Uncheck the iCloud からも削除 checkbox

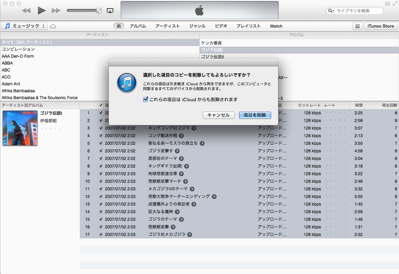[x=145, y=99]
